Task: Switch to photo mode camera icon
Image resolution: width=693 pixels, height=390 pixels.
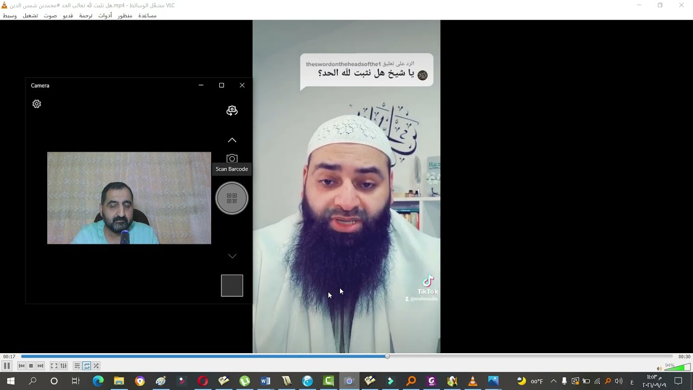Action: 232,159
